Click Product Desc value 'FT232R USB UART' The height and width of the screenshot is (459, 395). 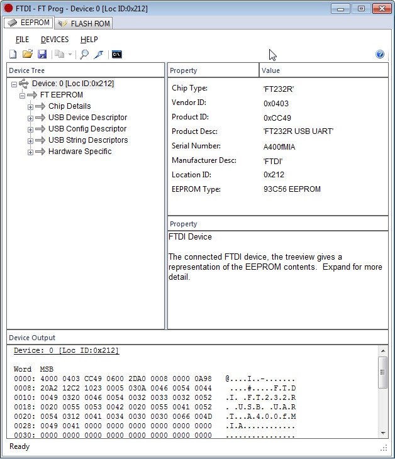[x=298, y=131]
